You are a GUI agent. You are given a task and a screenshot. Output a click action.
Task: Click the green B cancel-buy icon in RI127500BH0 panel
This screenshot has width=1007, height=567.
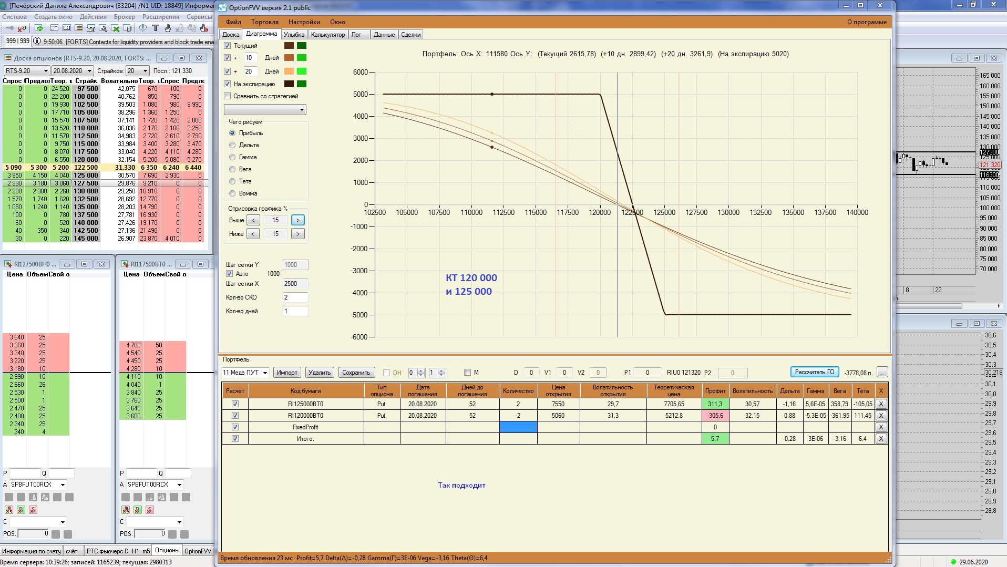click(x=21, y=510)
